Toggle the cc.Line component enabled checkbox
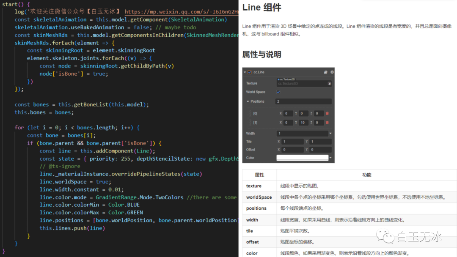The height and width of the screenshot is (257, 457). [x=250, y=72]
